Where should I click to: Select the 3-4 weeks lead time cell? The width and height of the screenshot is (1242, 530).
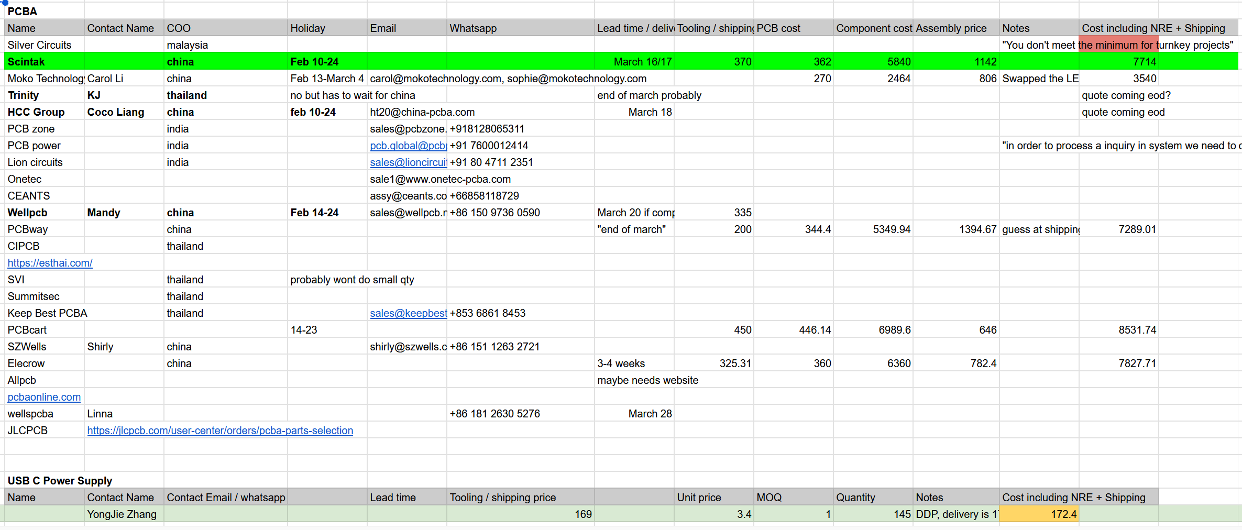634,363
